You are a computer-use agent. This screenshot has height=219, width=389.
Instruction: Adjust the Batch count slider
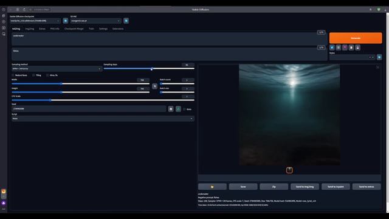point(177,84)
